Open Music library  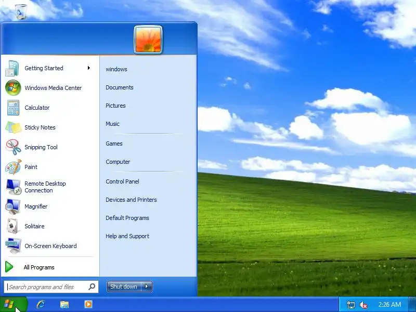point(112,124)
